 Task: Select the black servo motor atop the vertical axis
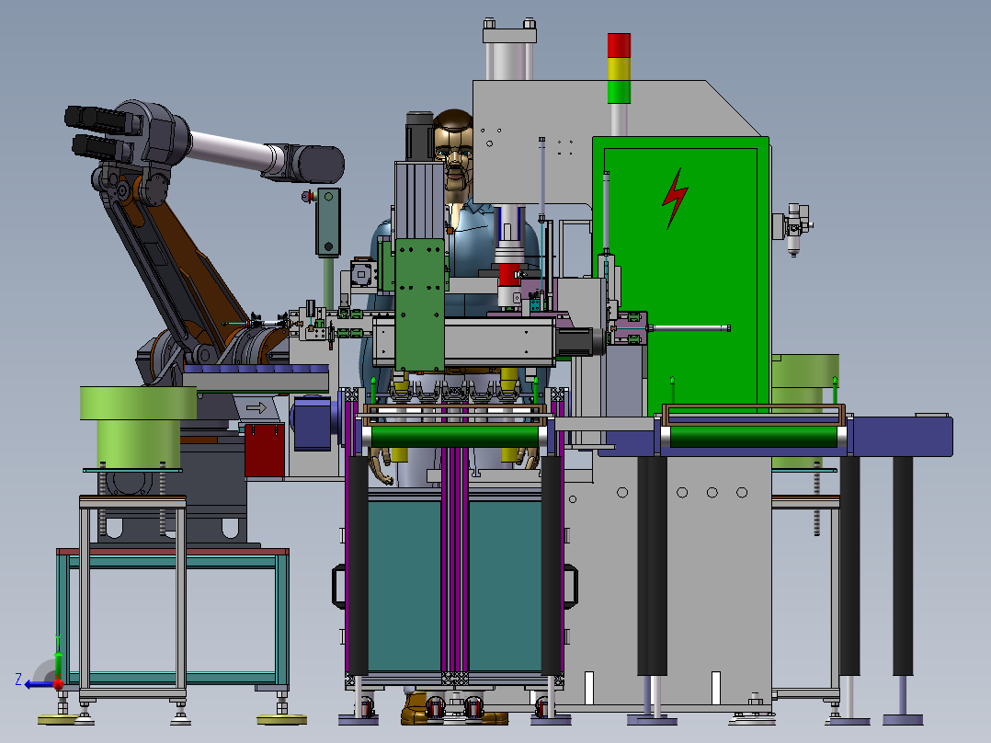[418, 136]
